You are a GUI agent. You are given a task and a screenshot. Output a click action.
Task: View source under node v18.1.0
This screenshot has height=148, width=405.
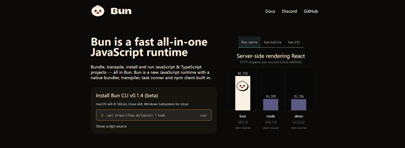271,128
